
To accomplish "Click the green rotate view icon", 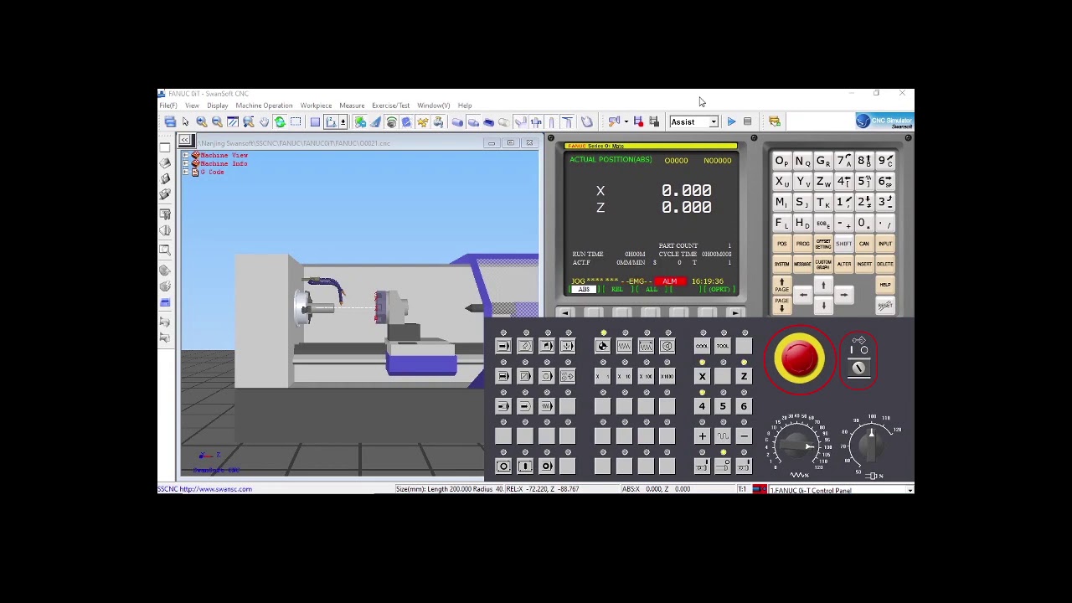I will pos(280,122).
